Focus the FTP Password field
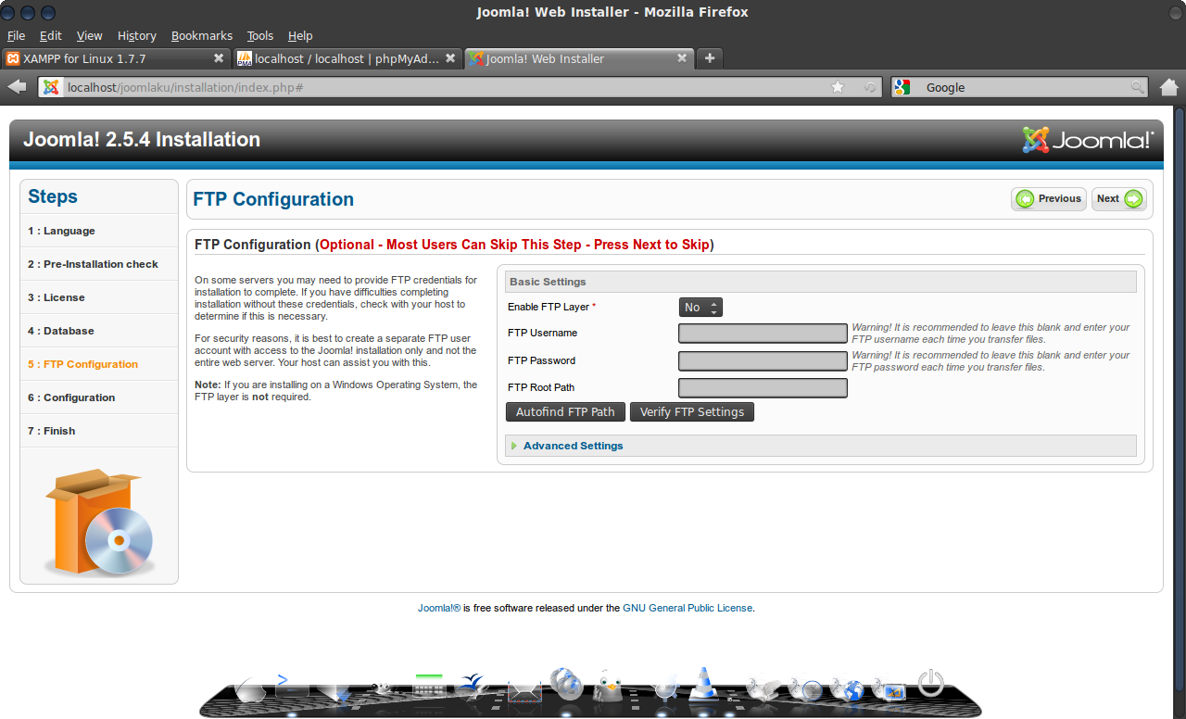This screenshot has width=1186, height=719. [763, 360]
